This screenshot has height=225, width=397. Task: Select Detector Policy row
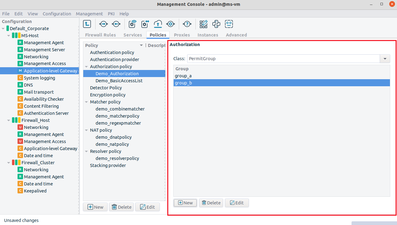click(124, 87)
